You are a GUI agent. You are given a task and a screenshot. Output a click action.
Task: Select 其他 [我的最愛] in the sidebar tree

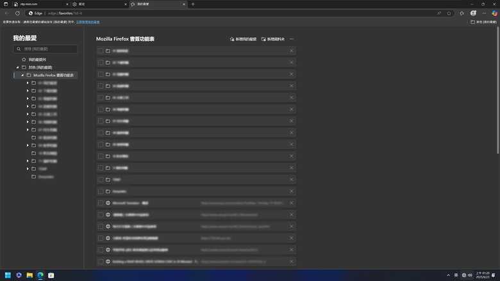(x=40, y=67)
